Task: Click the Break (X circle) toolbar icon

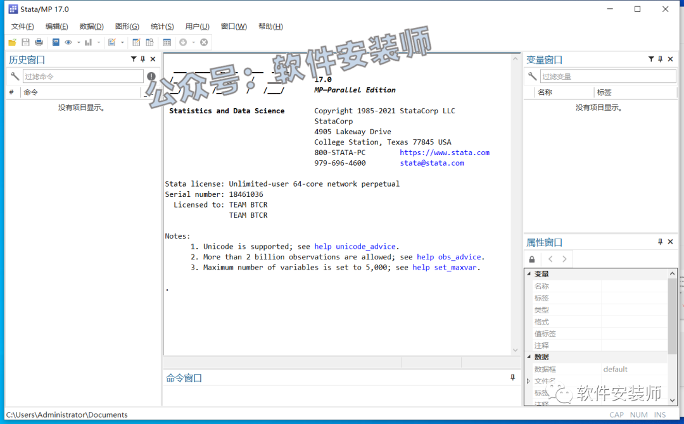Action: 204,42
